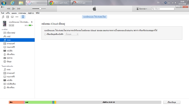Click the Apple logo in the status display

[x=94, y=9]
